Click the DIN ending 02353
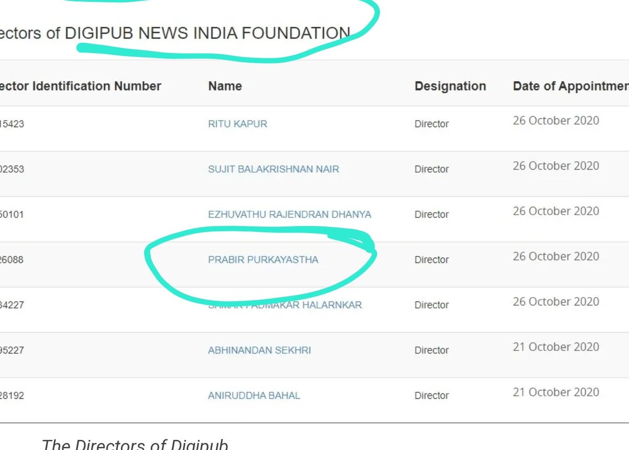This screenshot has width=629, height=450. pyautogui.click(x=12, y=169)
